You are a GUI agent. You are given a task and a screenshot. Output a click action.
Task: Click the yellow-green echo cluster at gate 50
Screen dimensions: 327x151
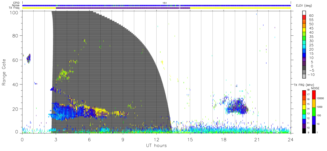point(64,74)
